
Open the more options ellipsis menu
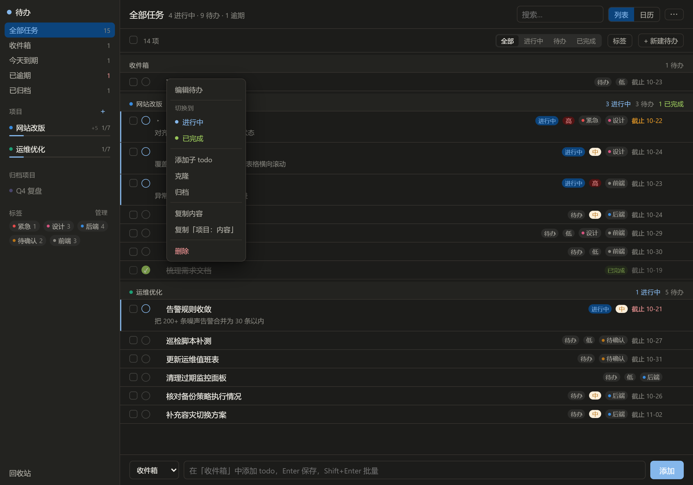pos(674,14)
